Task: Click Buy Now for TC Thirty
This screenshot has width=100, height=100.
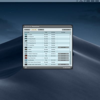Action: pyautogui.click(x=63, y=47)
